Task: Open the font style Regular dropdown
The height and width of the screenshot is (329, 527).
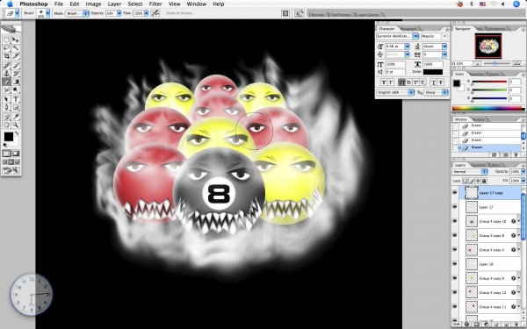Action: pyautogui.click(x=444, y=36)
